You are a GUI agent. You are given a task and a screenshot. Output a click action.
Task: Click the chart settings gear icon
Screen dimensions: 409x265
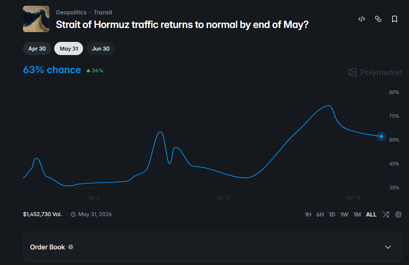398,214
